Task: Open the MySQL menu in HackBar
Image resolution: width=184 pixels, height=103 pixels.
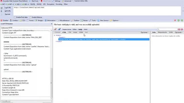Action: pos(33,4)
